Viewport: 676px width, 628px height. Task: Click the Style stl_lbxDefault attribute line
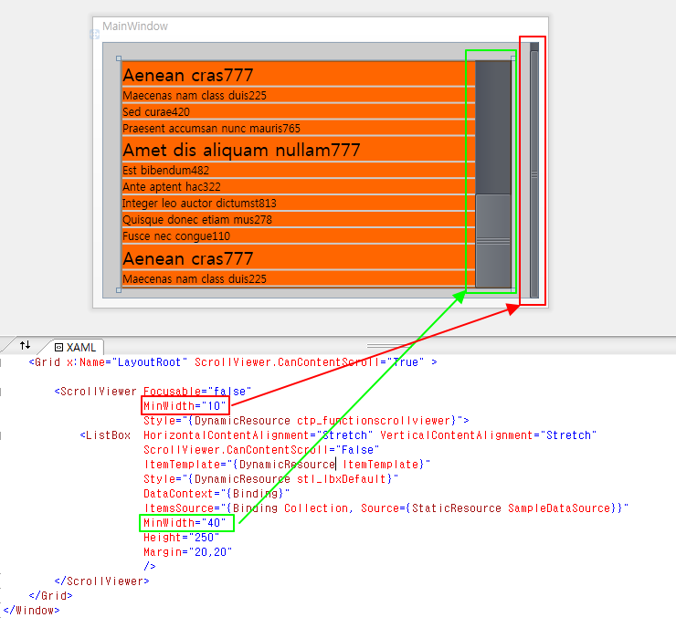point(270,479)
